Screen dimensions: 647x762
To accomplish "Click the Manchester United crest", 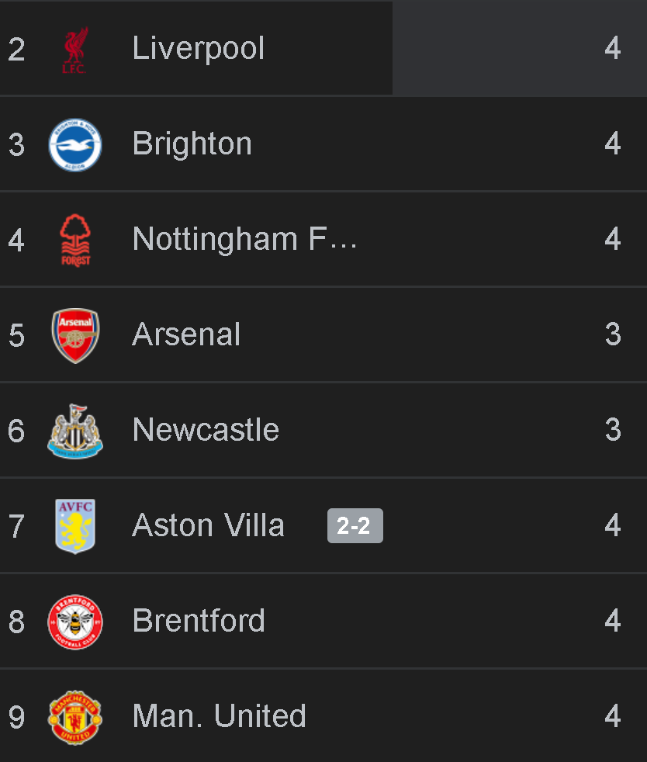I will click(75, 717).
